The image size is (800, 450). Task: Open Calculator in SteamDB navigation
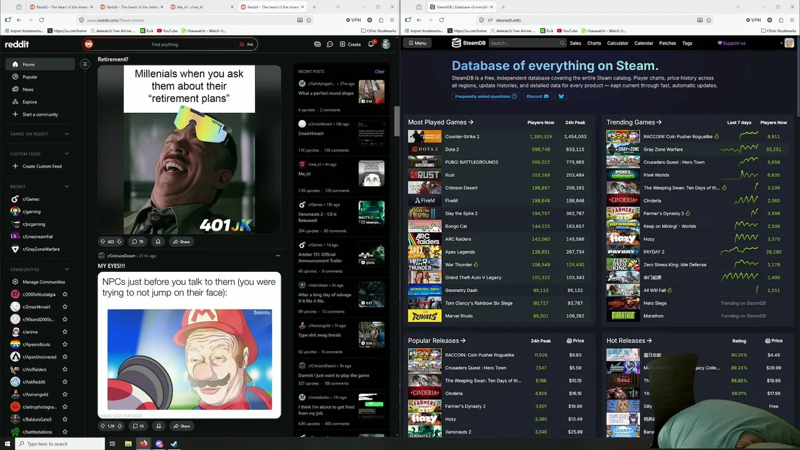[x=617, y=43]
